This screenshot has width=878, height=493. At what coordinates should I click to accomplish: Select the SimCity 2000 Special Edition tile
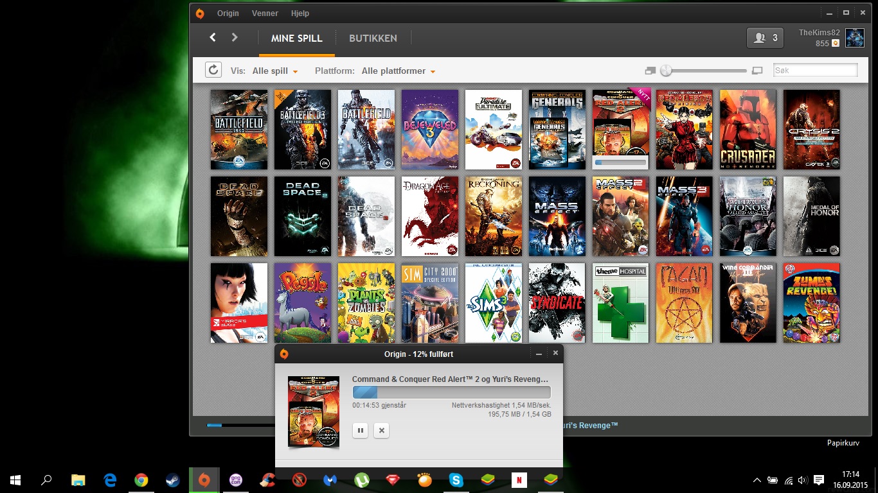[430, 303]
